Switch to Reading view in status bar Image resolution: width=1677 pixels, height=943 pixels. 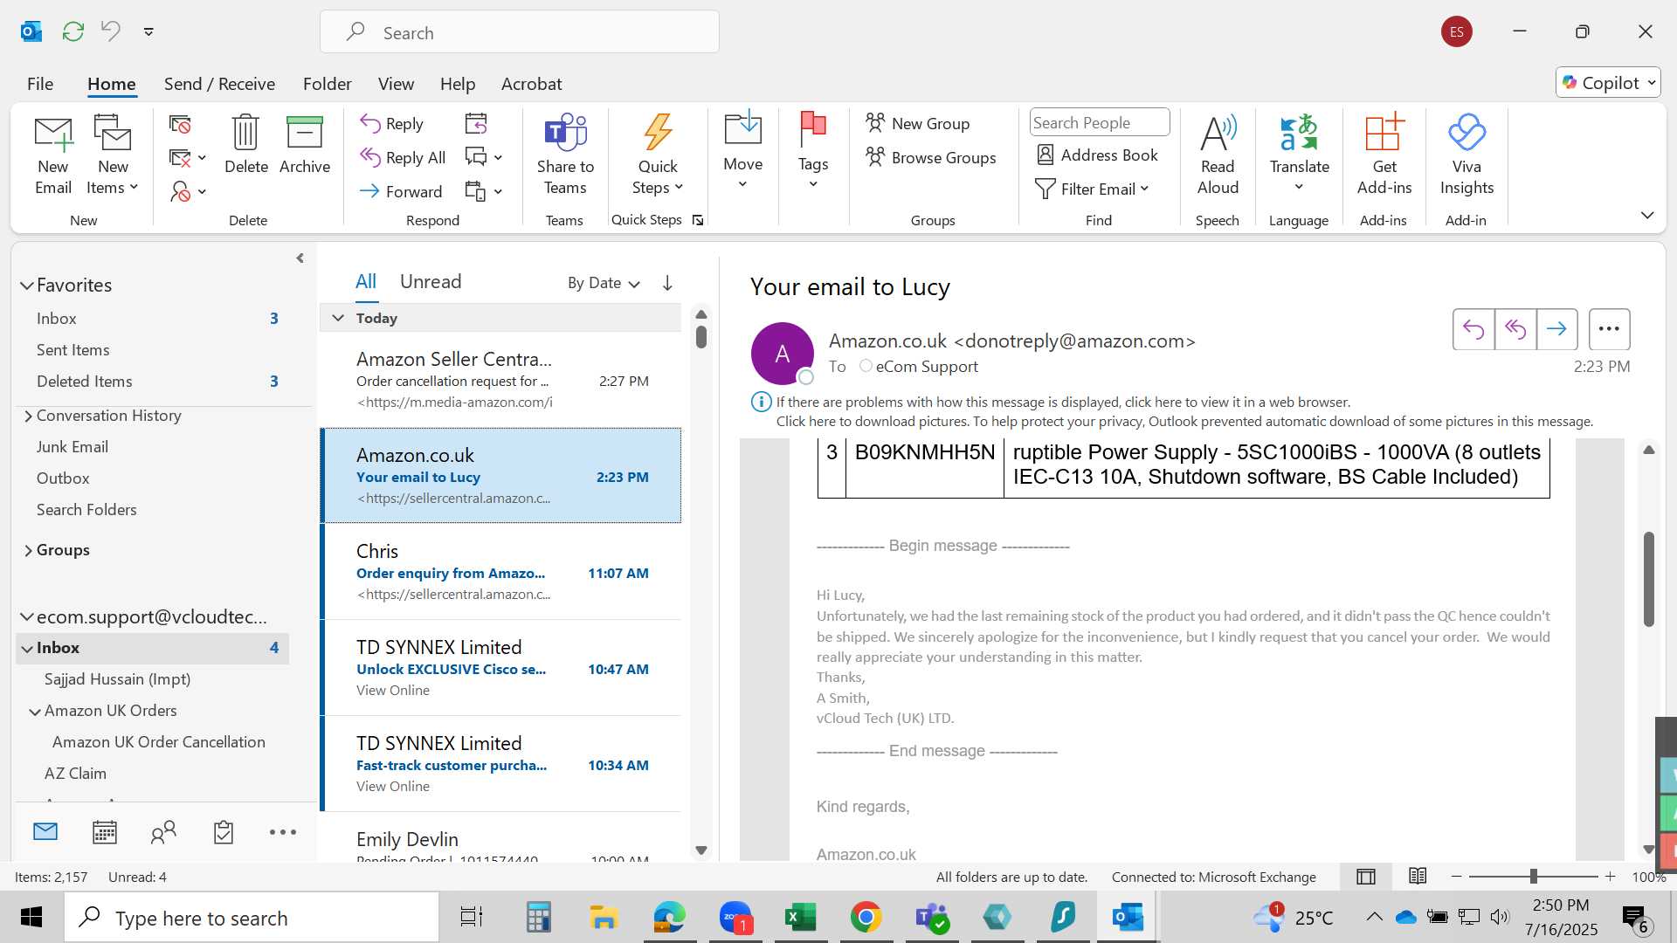pos(1418,877)
